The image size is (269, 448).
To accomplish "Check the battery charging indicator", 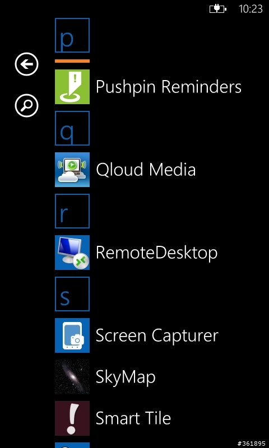I will tap(218, 9).
